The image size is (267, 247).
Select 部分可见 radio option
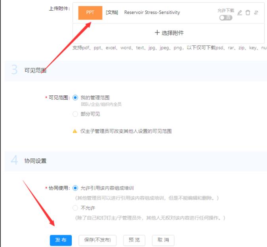pyautogui.click(x=75, y=114)
